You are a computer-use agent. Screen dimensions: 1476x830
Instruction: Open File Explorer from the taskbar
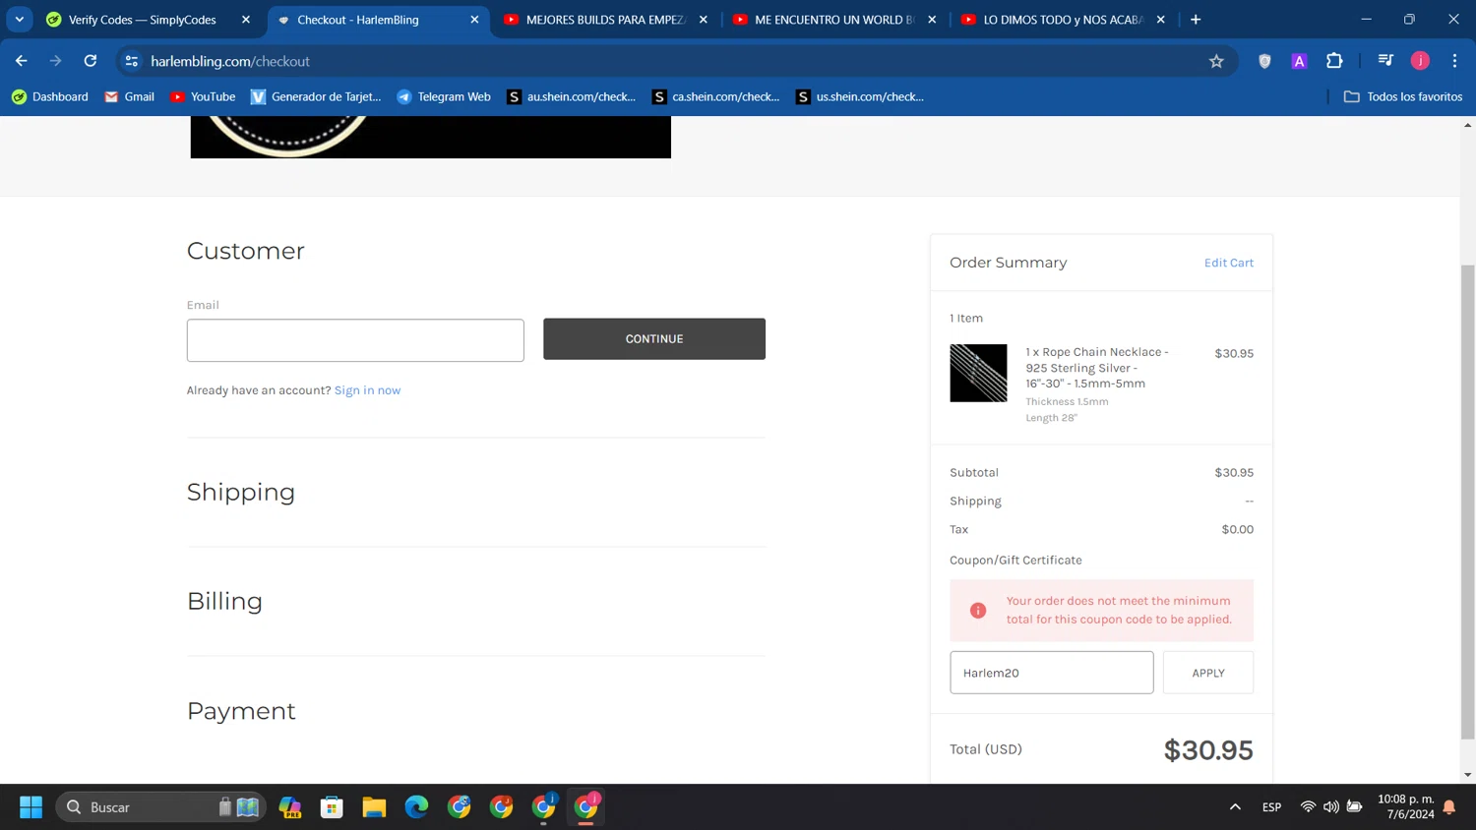click(x=374, y=807)
